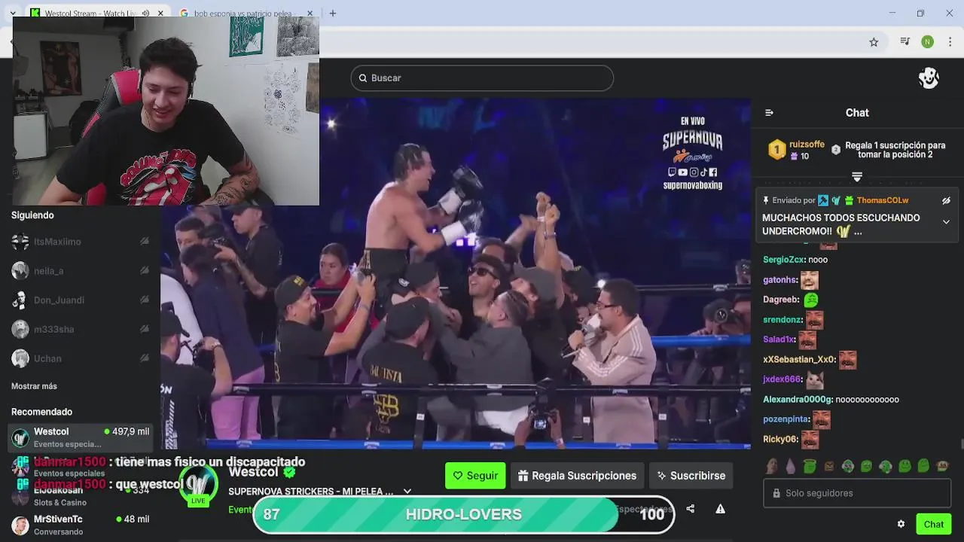Open Chrome's tab search chevron
Image resolution: width=964 pixels, height=542 pixels.
(13, 13)
